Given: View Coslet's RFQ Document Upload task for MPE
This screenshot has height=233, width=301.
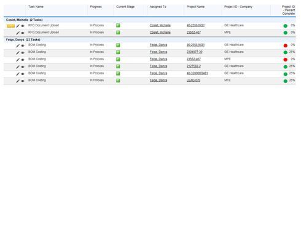Looking at the screenshot, I should tap(23, 33).
